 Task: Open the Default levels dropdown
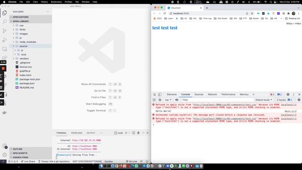[264, 100]
